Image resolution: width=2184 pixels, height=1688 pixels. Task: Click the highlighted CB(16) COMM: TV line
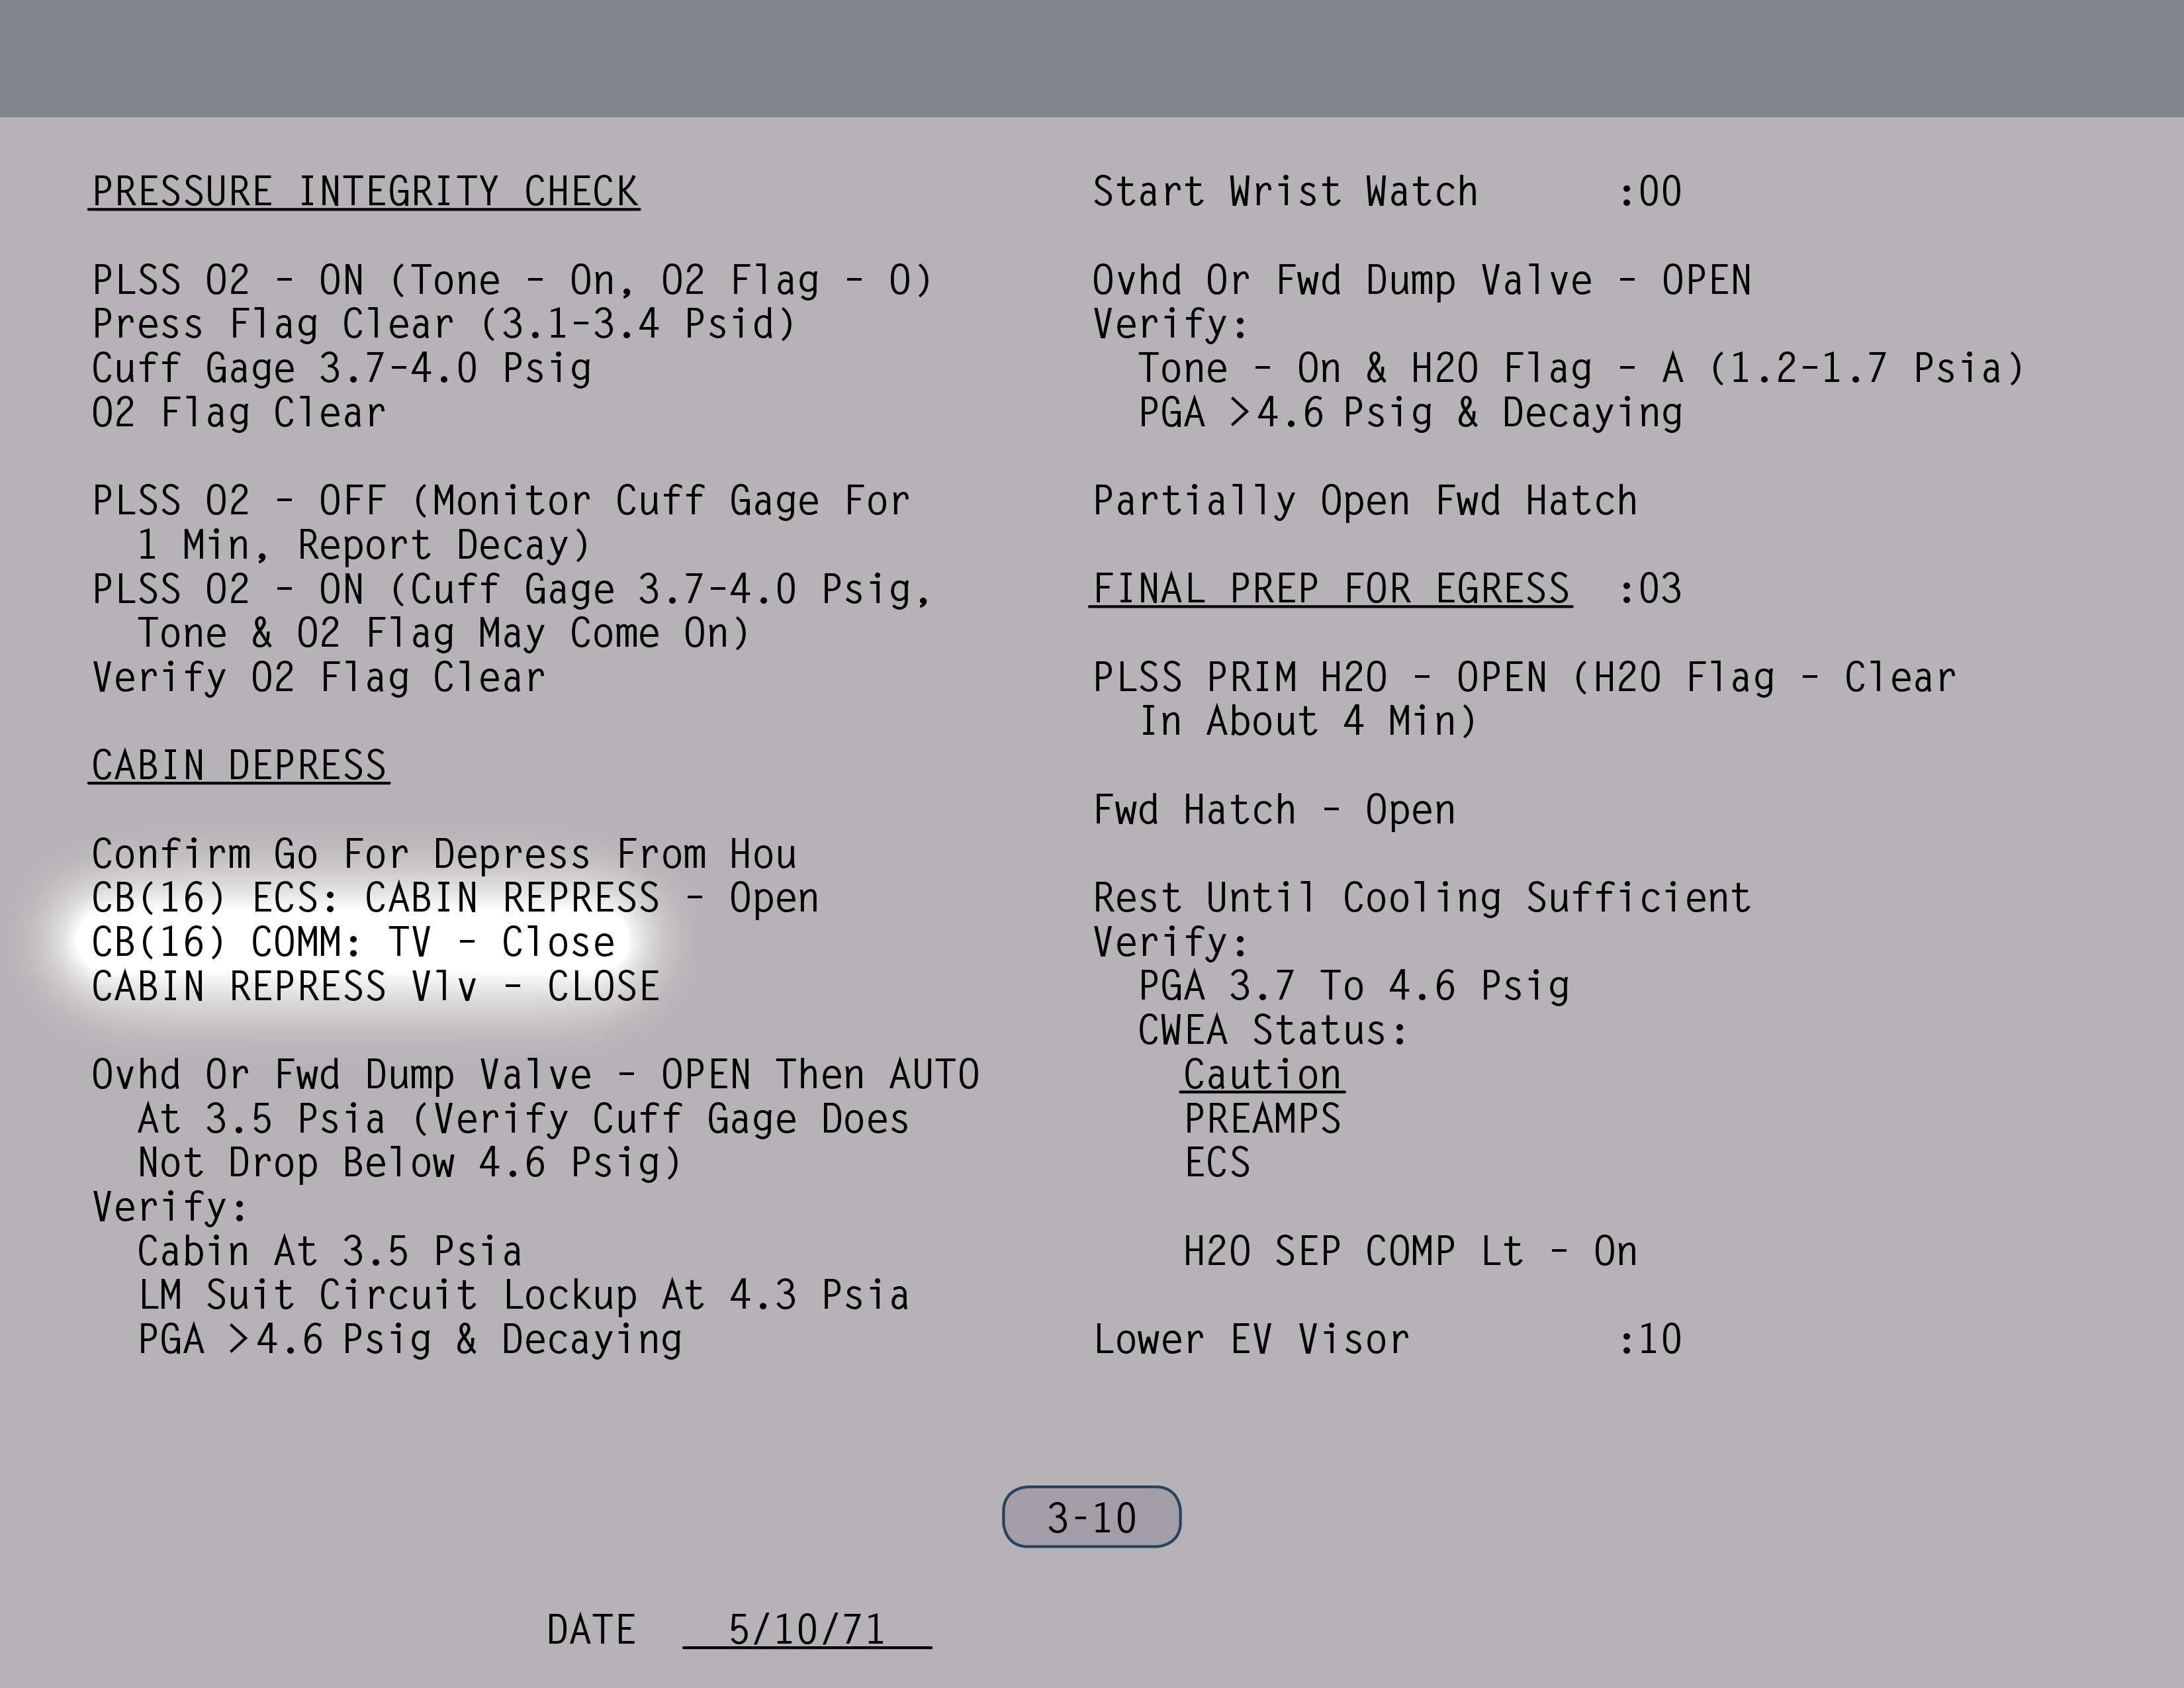(353, 943)
